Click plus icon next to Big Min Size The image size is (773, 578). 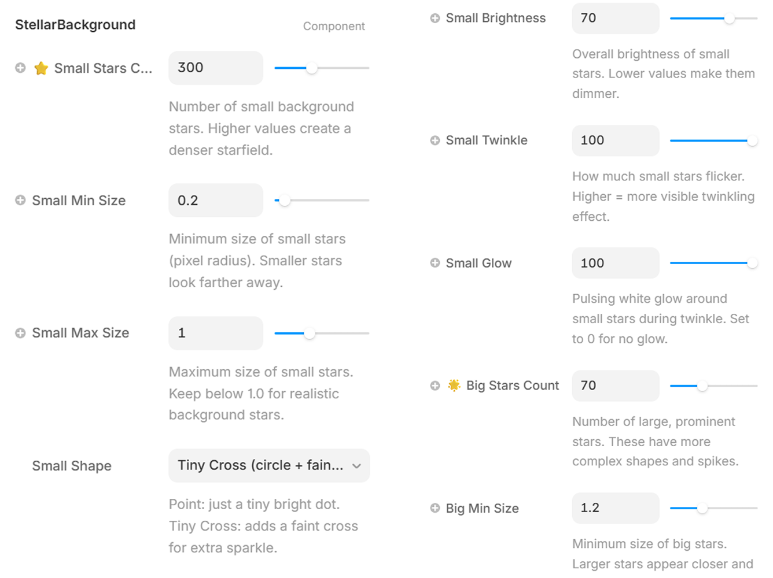[435, 508]
